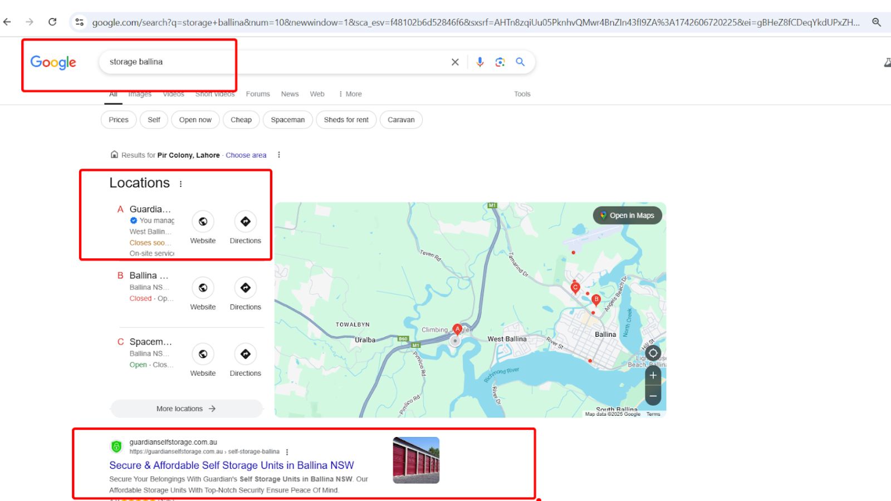Click the browser address bar URL

pyautogui.click(x=476, y=22)
